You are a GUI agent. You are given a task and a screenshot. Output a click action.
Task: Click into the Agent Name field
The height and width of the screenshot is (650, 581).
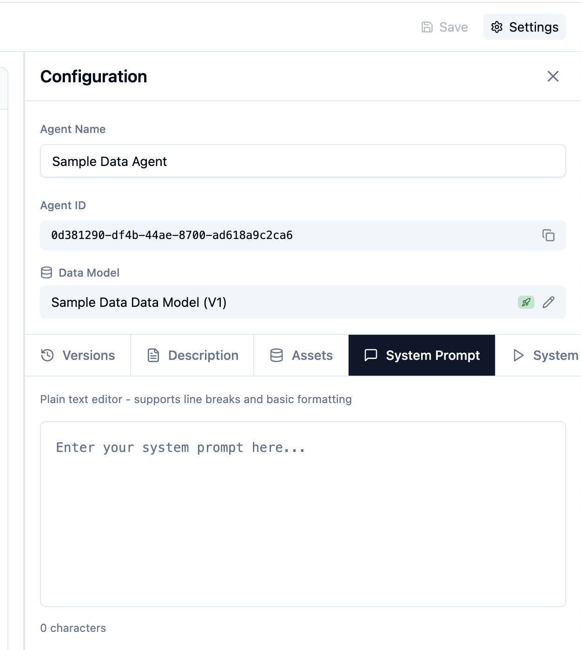[x=302, y=161]
